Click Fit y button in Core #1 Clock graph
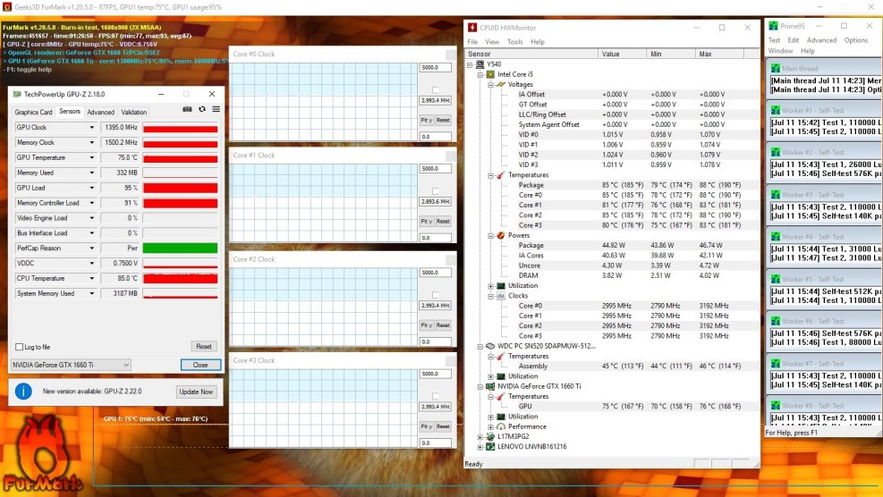This screenshot has height=497, width=883. [426, 222]
